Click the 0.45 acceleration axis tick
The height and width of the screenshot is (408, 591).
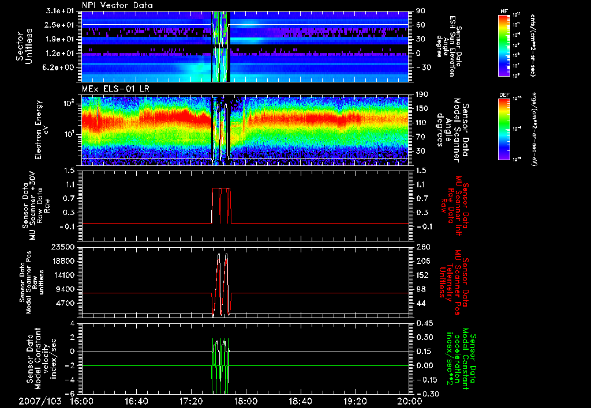click(x=424, y=323)
